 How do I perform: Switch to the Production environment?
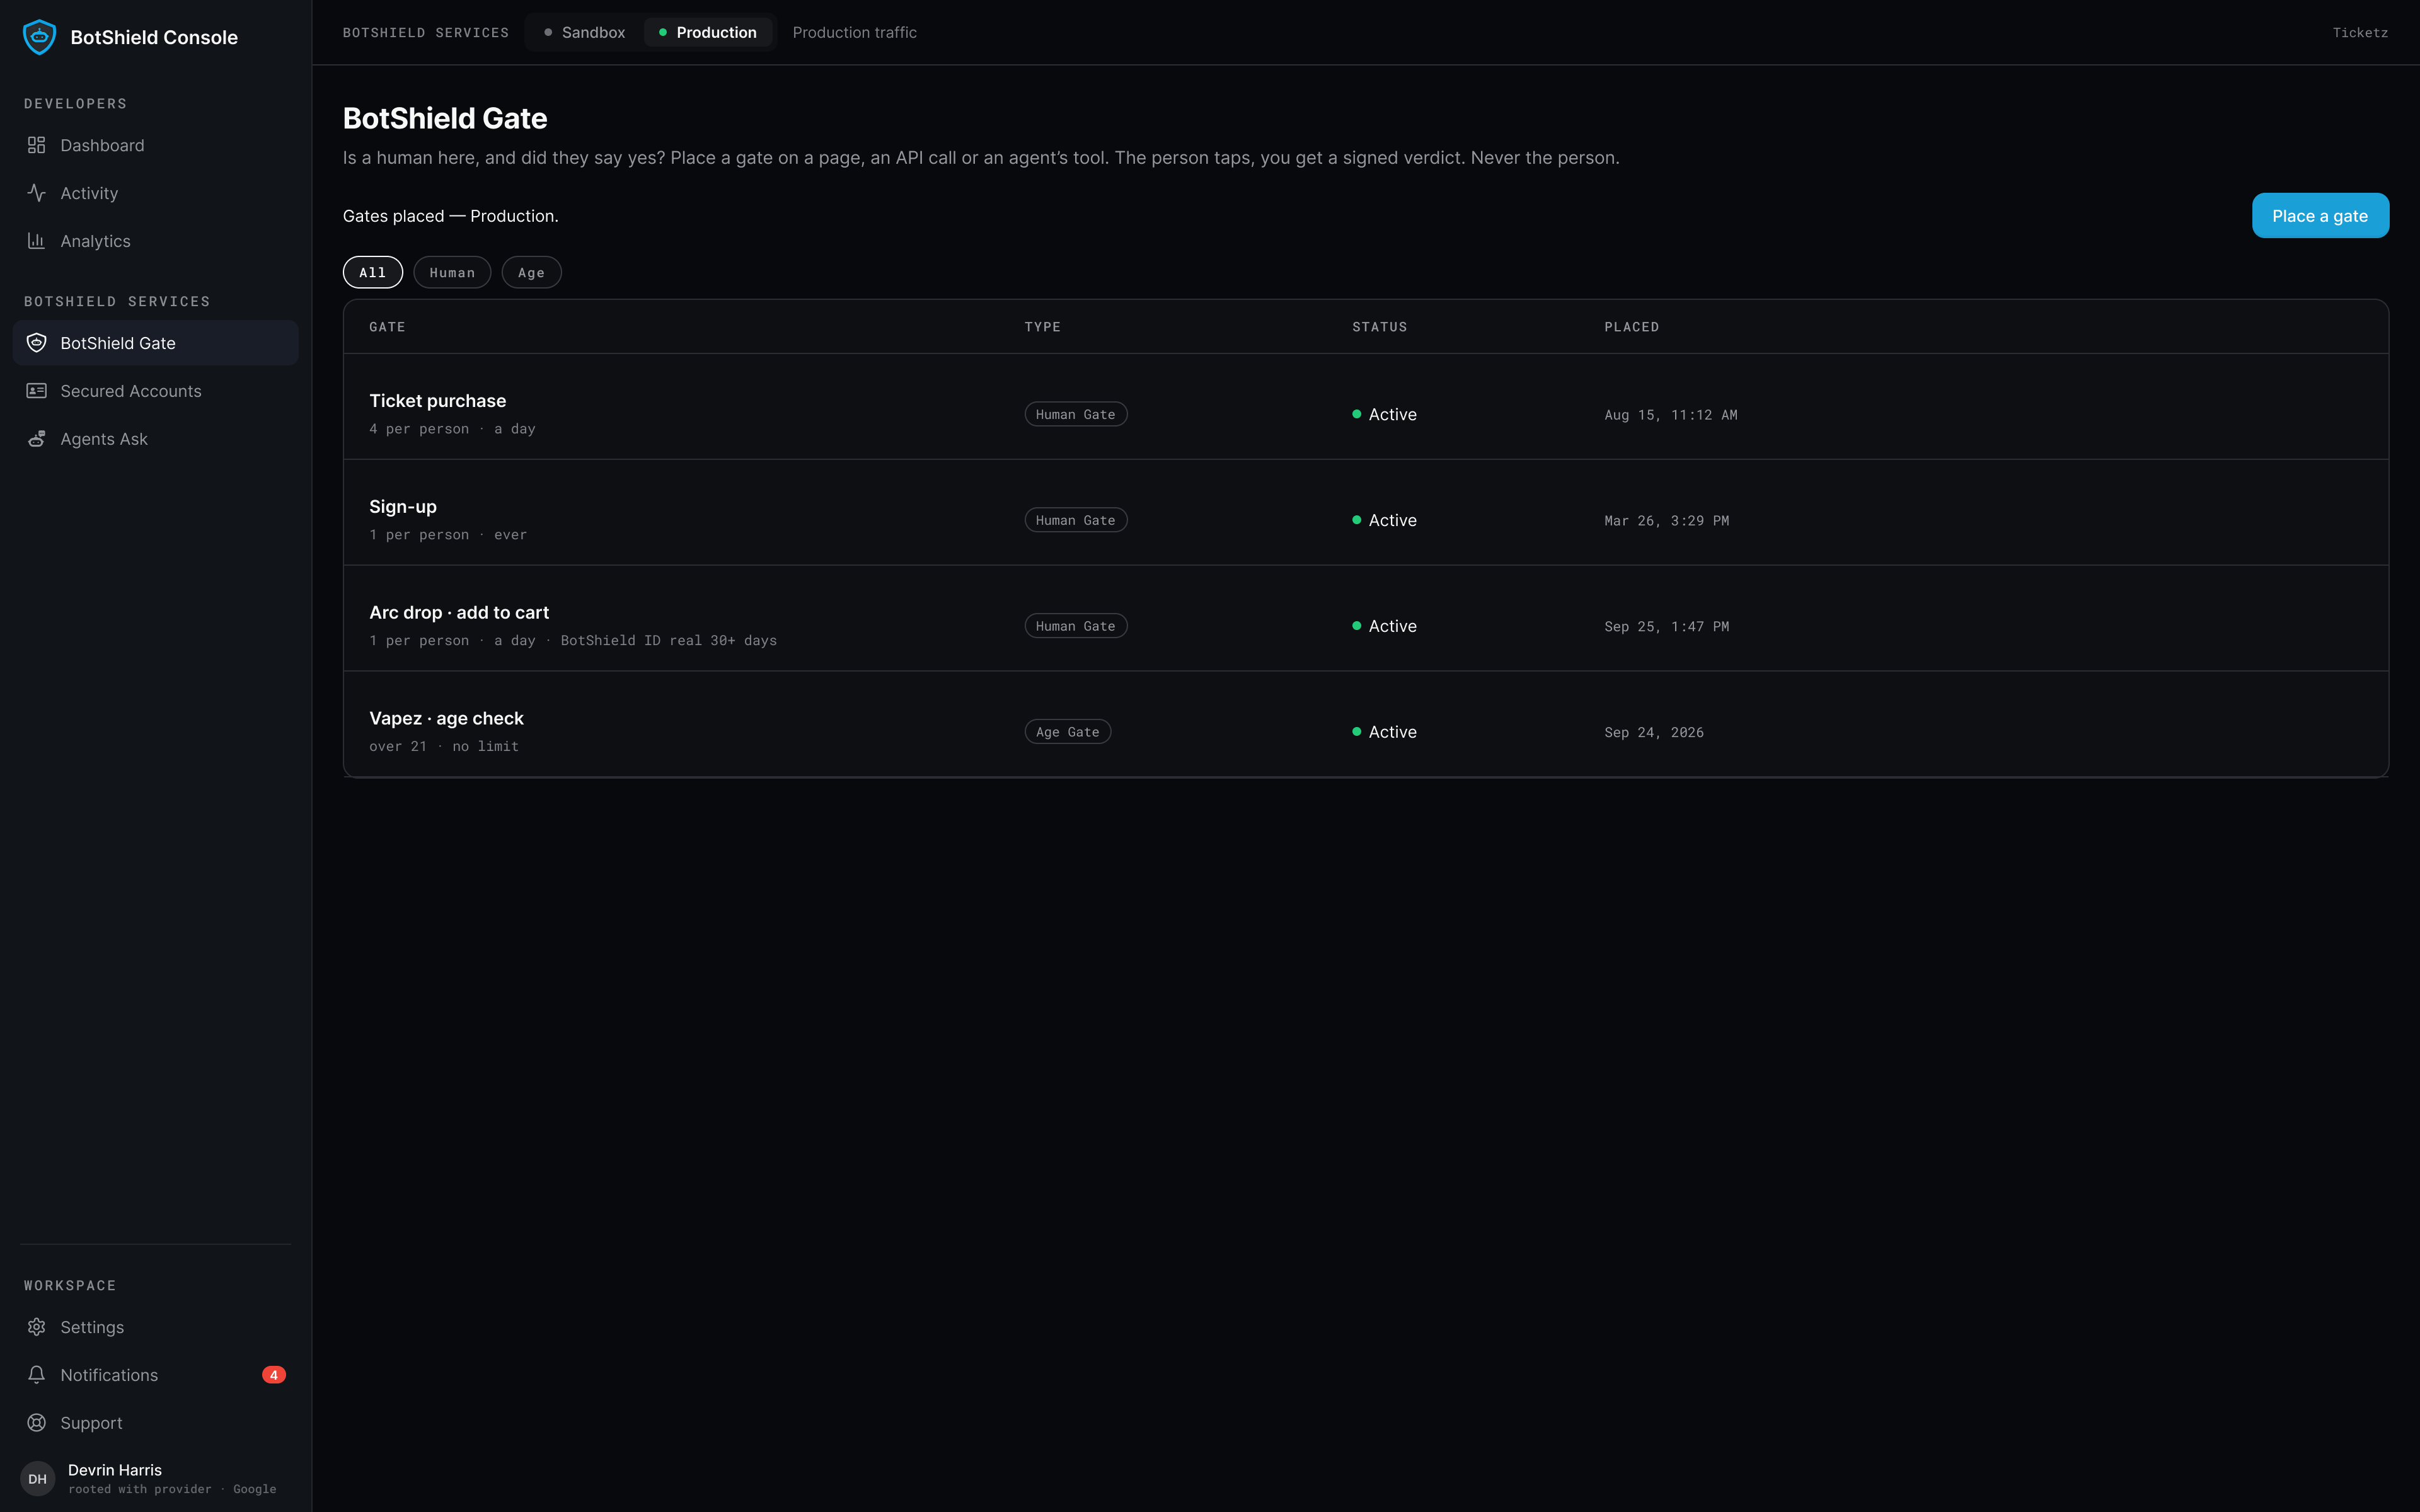tap(708, 32)
